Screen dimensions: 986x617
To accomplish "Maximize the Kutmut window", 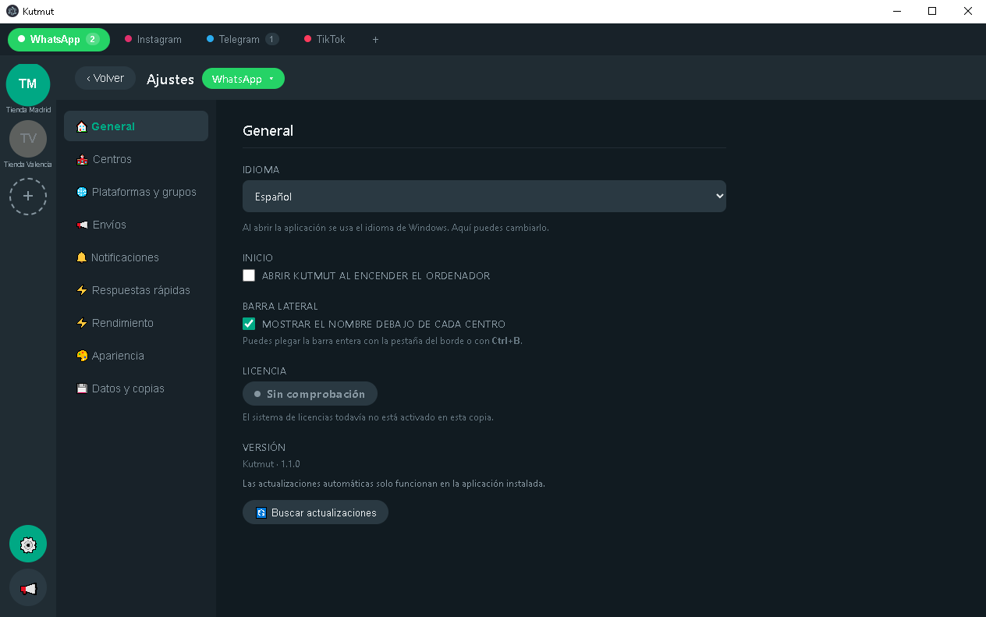I will point(932,11).
